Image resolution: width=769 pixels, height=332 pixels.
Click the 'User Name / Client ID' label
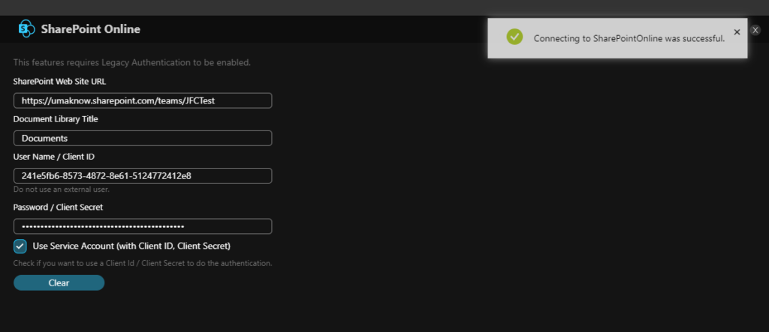pyautogui.click(x=54, y=157)
